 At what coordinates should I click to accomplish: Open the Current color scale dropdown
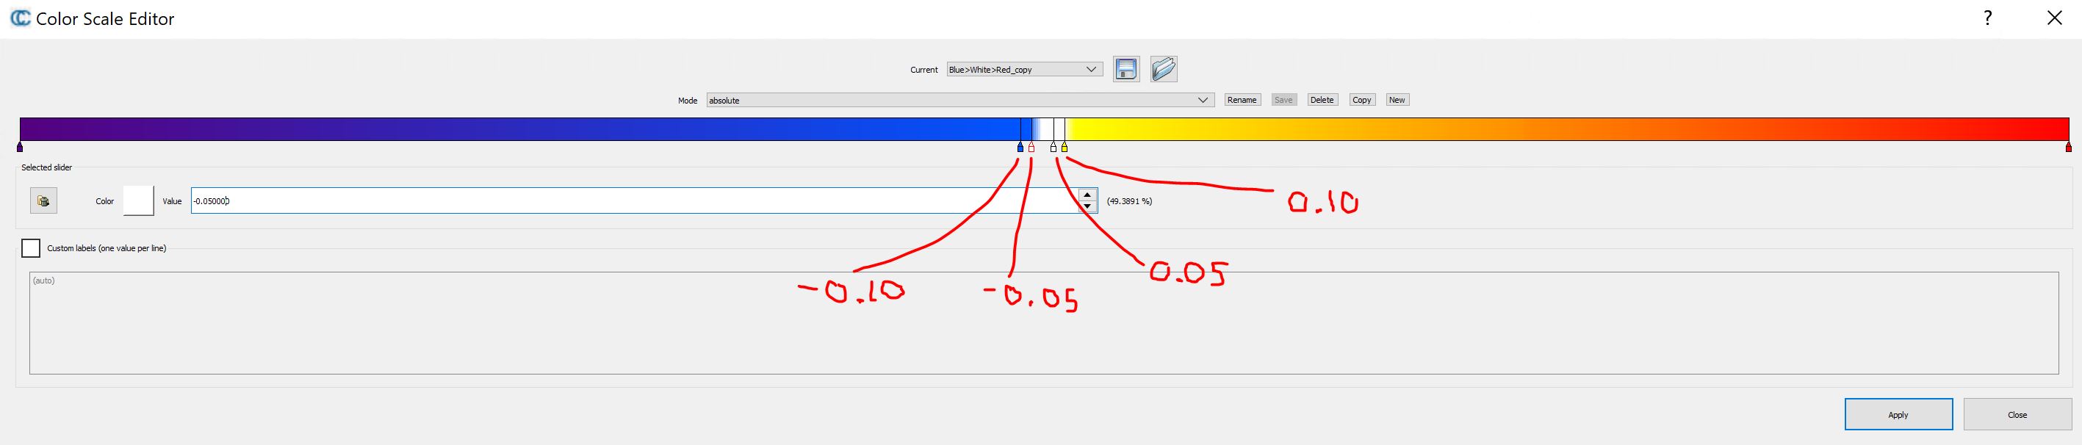(x=1025, y=70)
